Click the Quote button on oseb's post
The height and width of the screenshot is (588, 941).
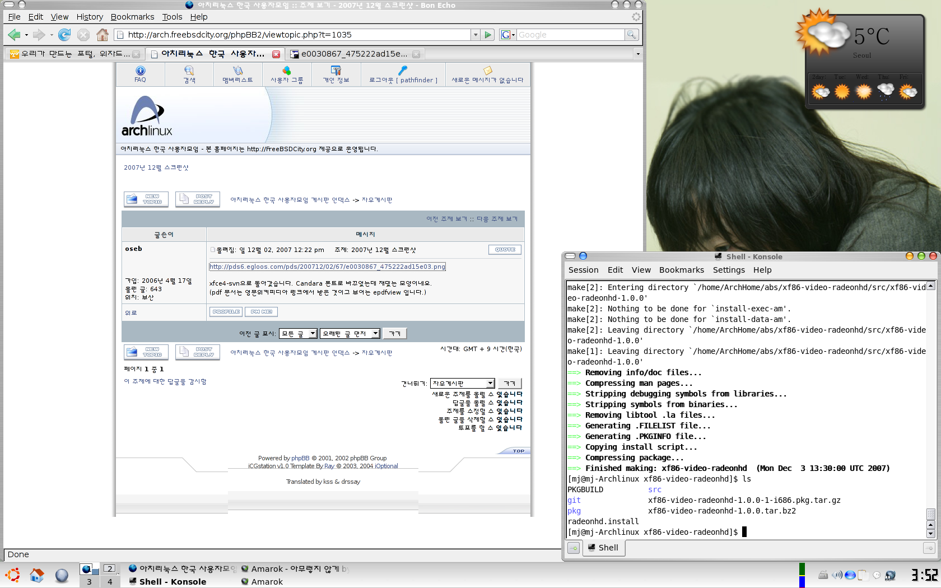(505, 250)
